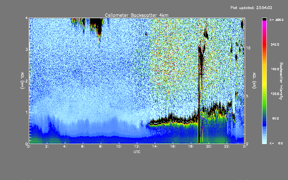Image resolution: width=288 pixels, height=180 pixels.
Task: Click the '<= 0.0' colorbar label
Action: pos(276,143)
